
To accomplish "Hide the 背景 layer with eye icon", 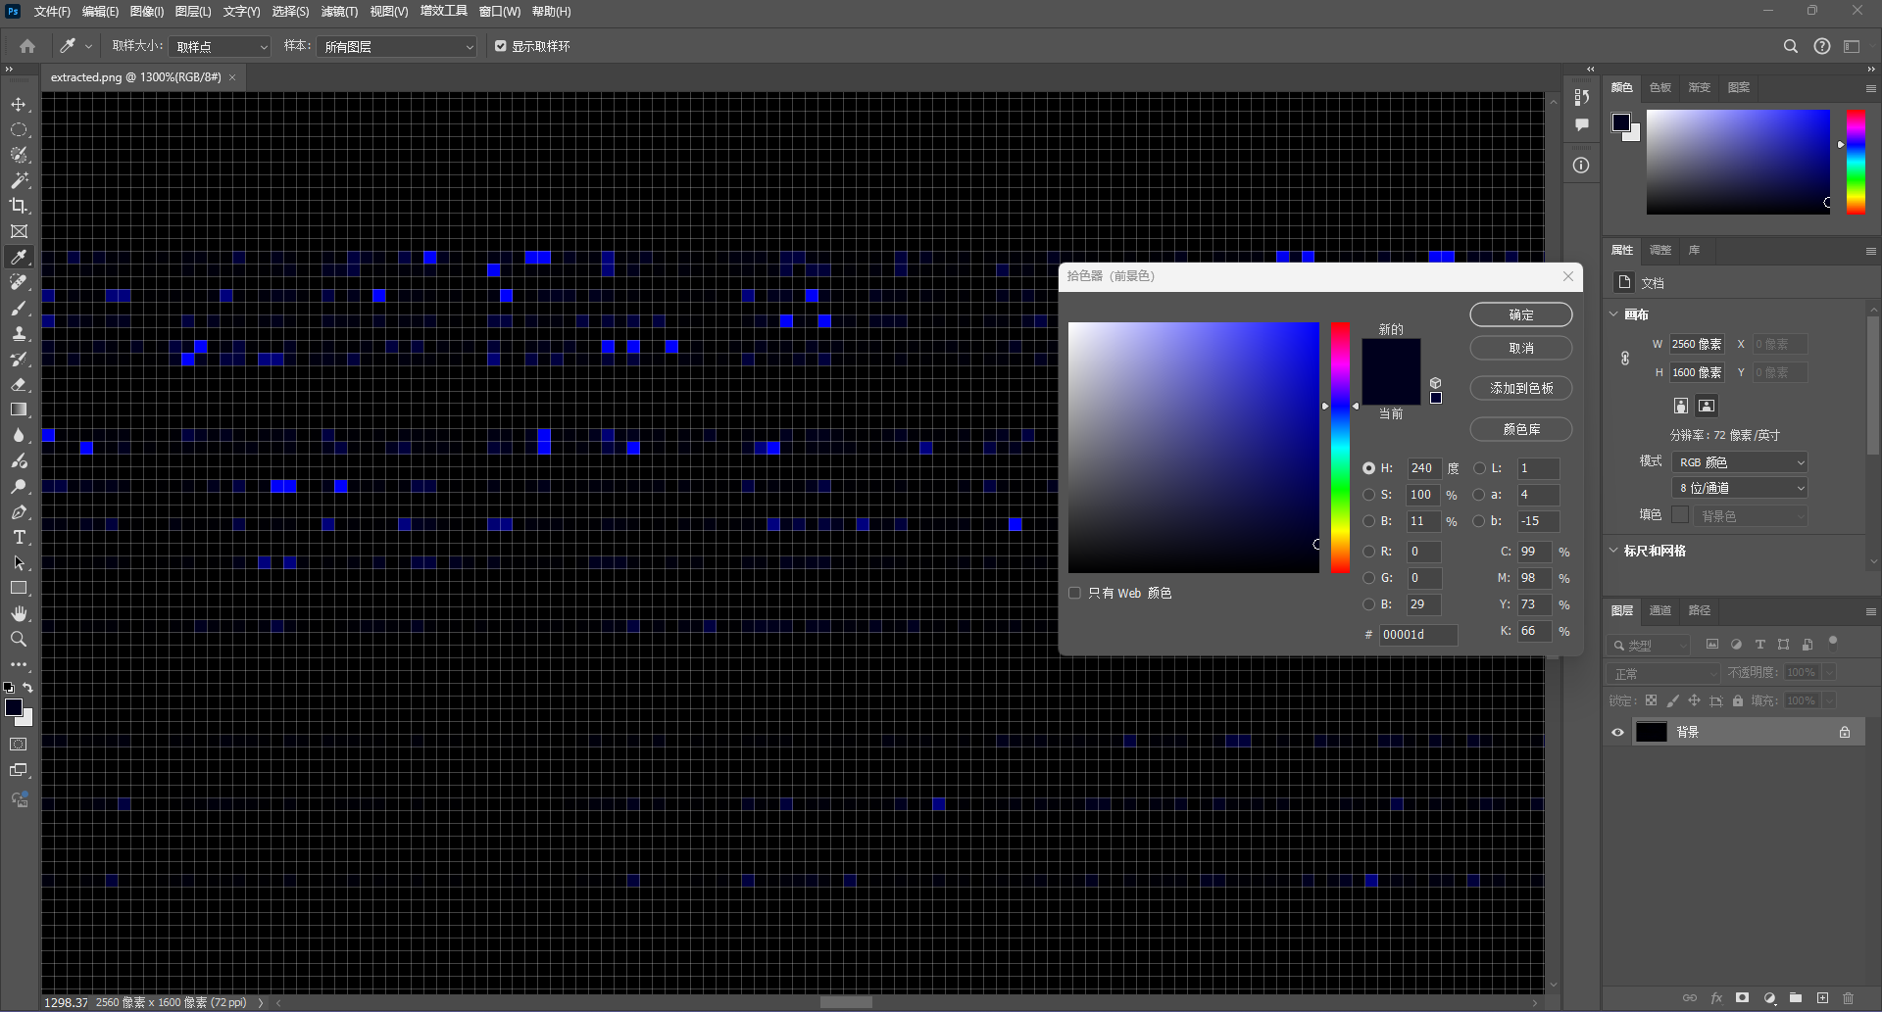I will pos(1617,732).
